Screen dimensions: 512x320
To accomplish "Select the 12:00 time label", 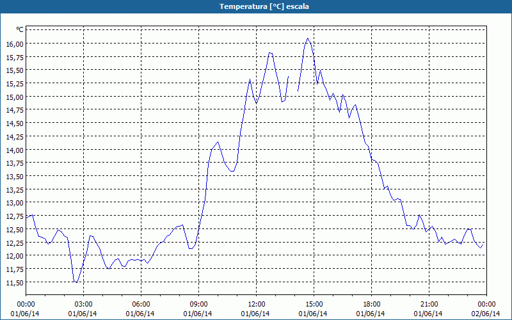I will click(257, 305).
